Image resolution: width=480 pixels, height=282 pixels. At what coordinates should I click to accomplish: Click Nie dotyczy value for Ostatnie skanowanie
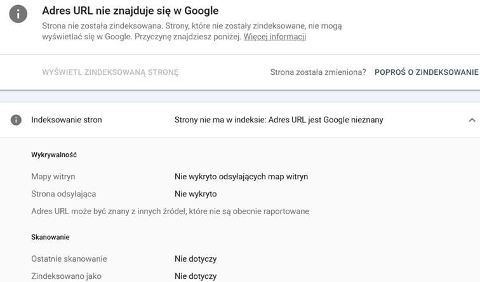pos(196,259)
